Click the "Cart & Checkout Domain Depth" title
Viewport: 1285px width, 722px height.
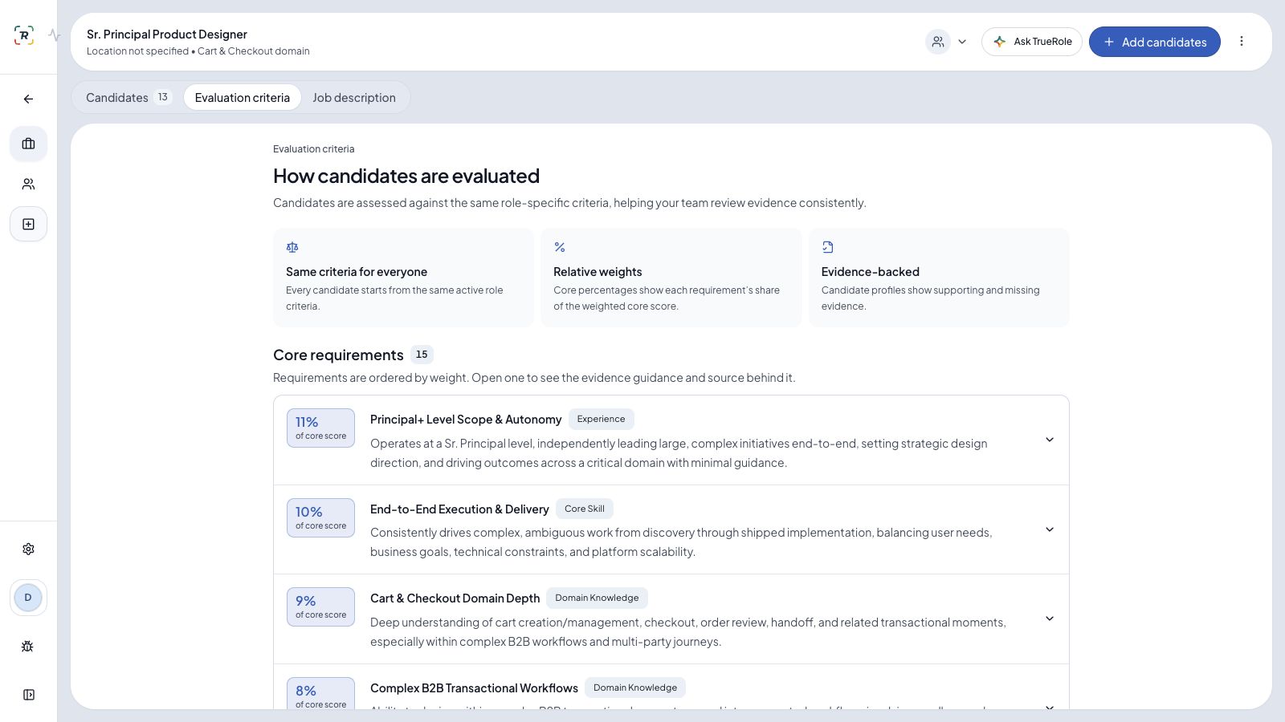point(455,598)
